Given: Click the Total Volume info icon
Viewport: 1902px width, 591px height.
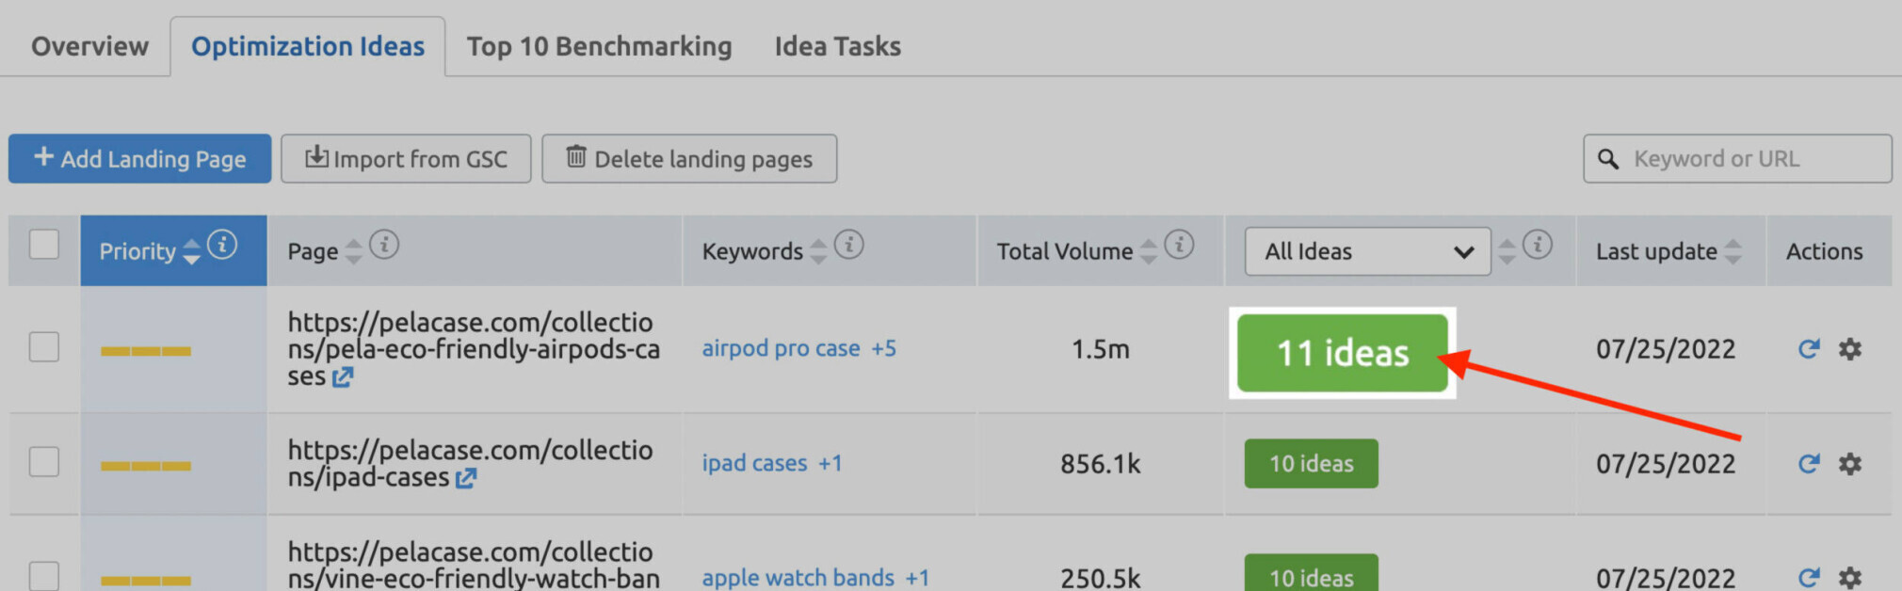Looking at the screenshot, I should click(x=1179, y=246).
